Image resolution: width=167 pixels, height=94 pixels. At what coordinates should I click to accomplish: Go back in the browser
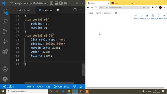point(88,8)
